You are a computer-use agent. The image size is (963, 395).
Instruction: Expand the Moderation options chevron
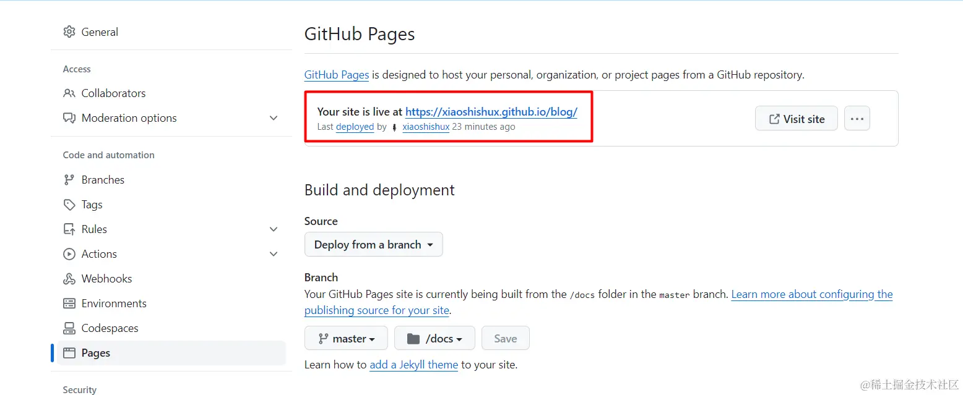pyautogui.click(x=274, y=118)
